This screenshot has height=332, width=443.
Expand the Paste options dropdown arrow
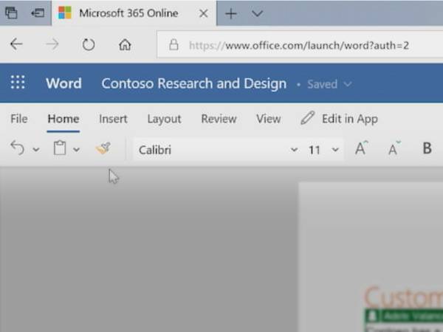pyautogui.click(x=76, y=149)
